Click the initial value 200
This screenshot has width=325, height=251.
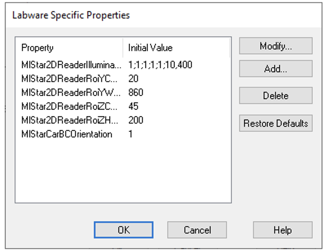click(x=136, y=120)
